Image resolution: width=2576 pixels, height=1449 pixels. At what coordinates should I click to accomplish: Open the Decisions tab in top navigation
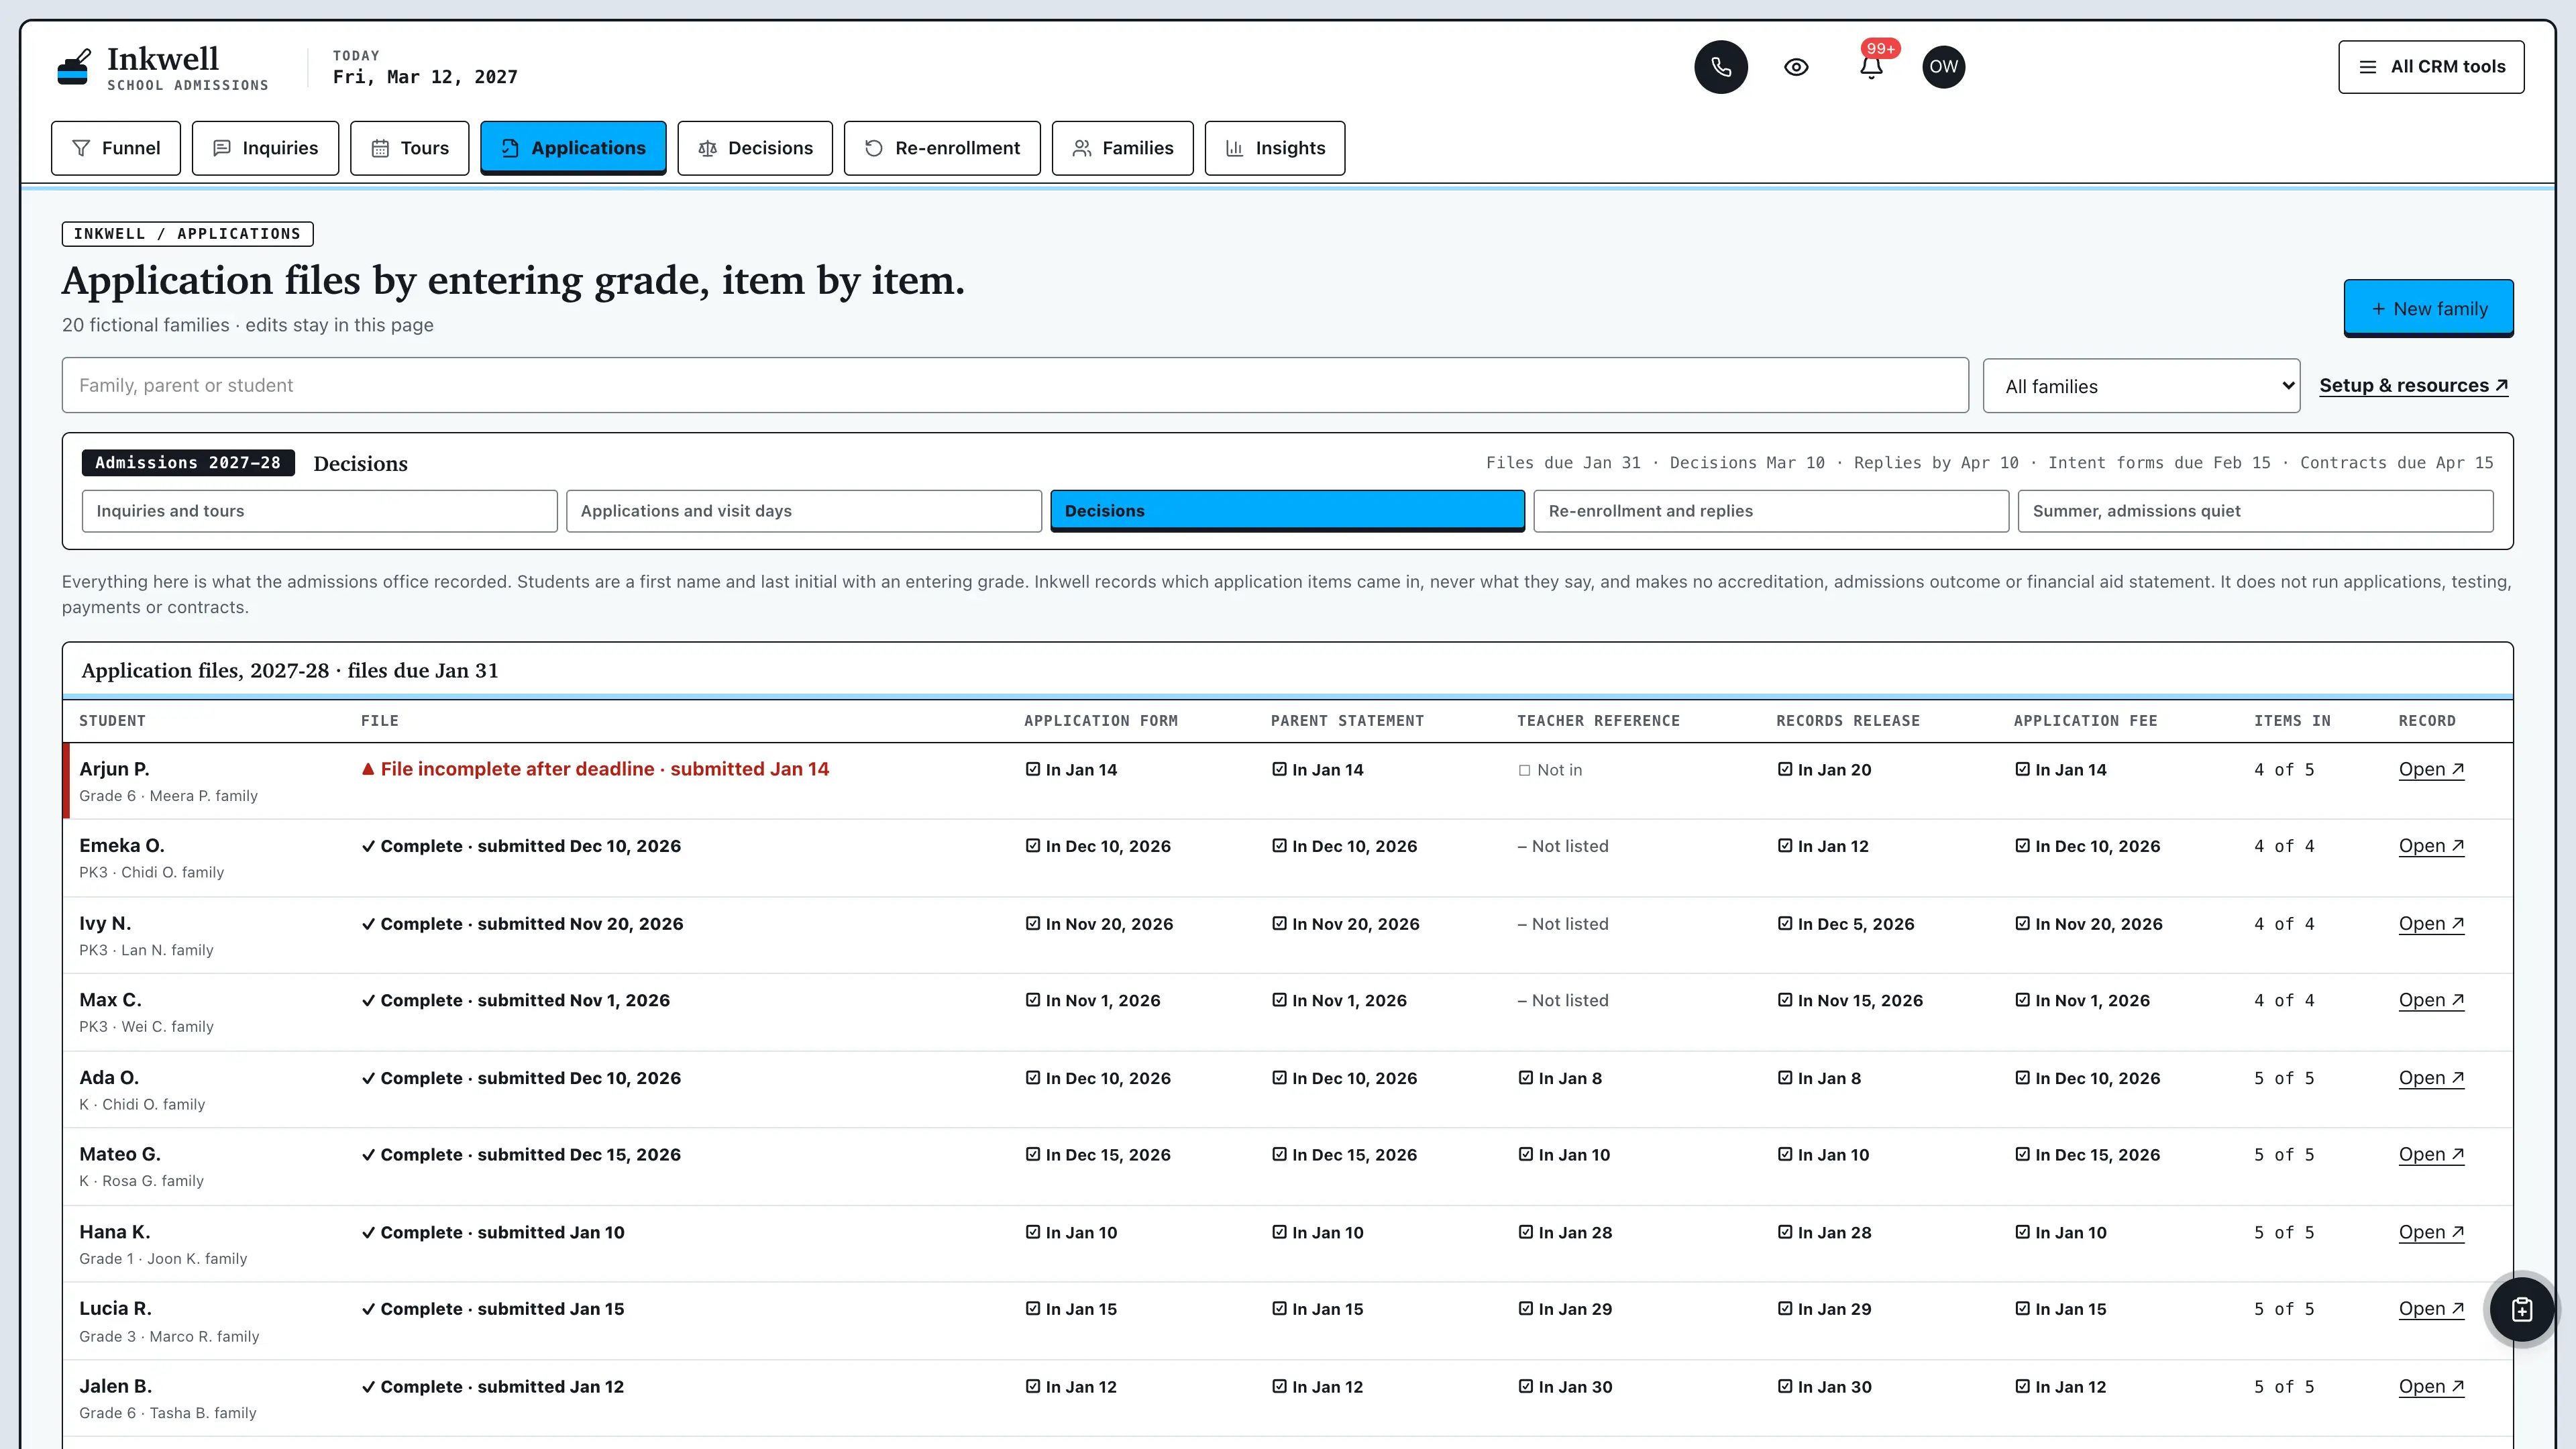[x=755, y=148]
